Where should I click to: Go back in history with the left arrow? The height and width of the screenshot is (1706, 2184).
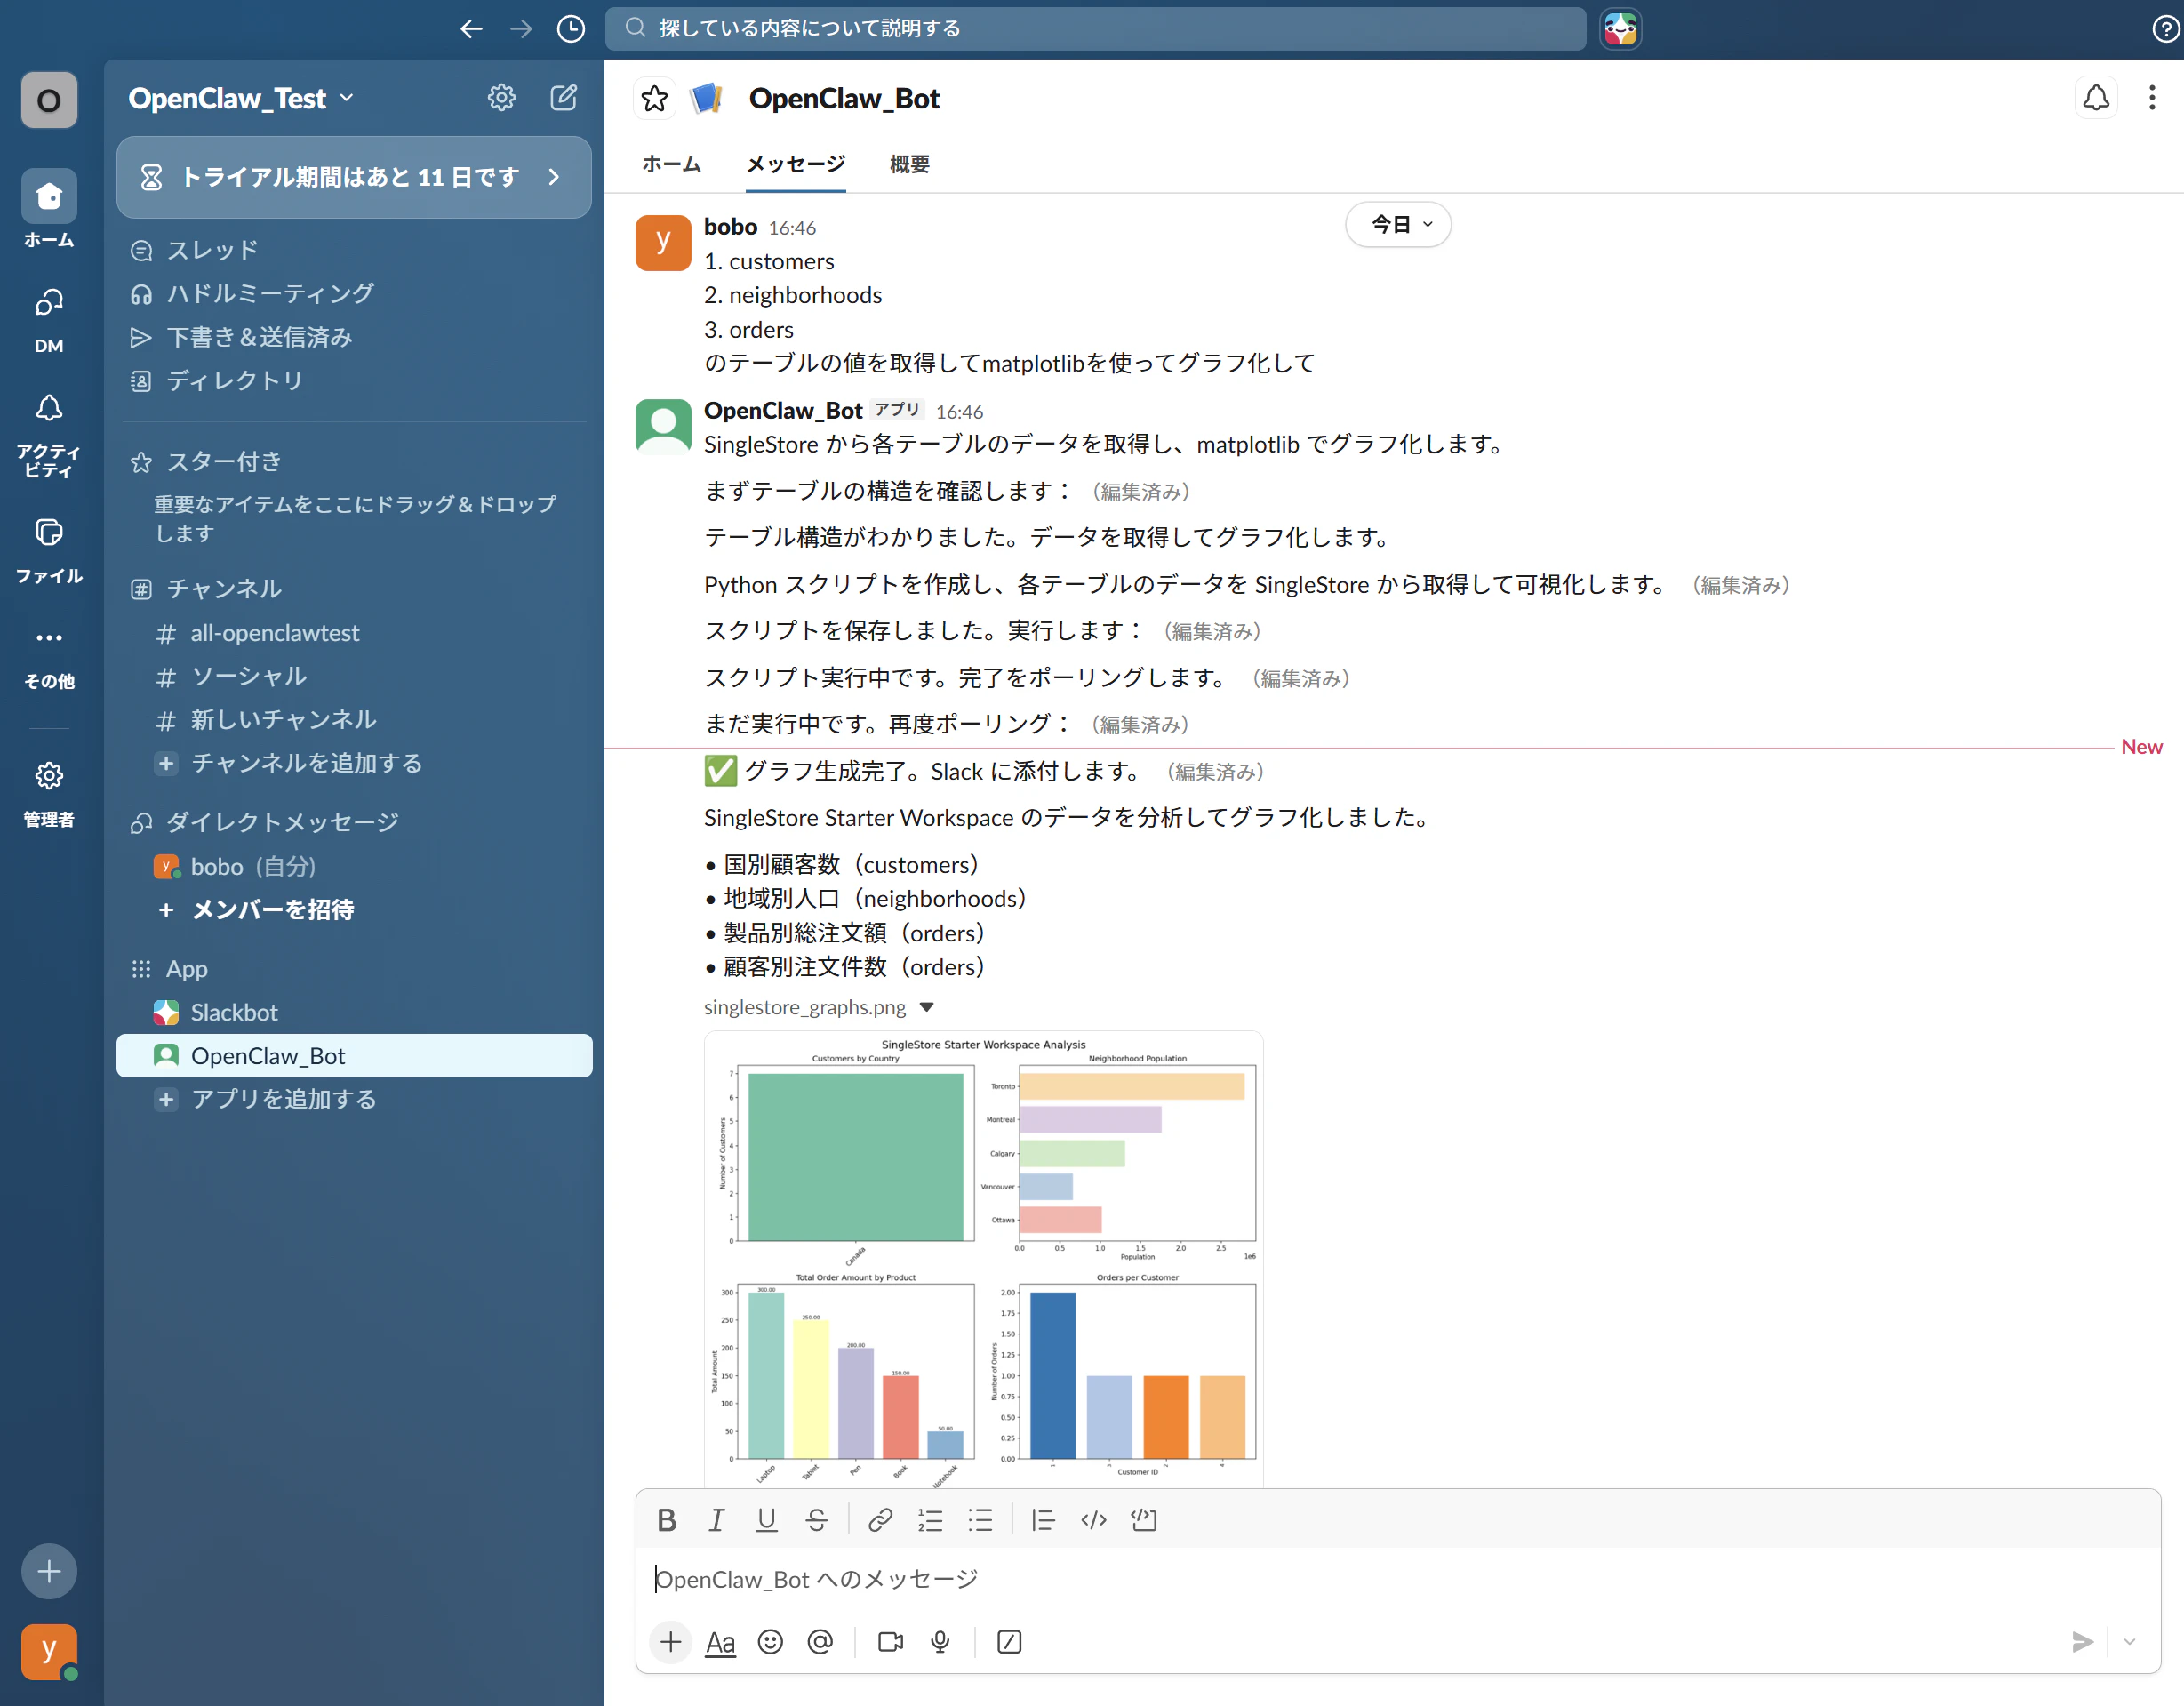(x=471, y=29)
